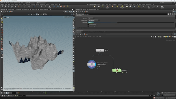This screenshot has width=176, height=99.
Task: Open the Range Values dropdown
Action: 94,20
